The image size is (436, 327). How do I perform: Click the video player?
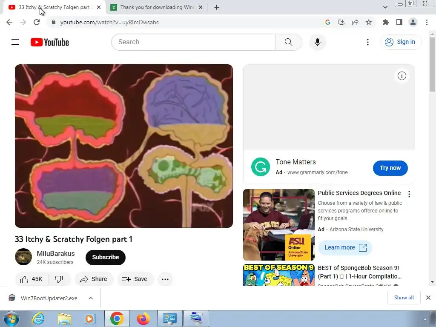tap(124, 146)
